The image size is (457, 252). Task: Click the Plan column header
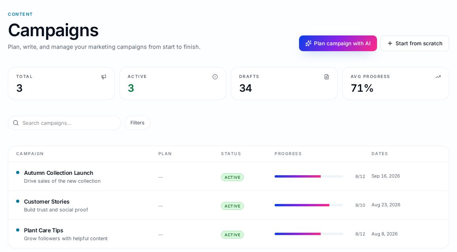point(165,154)
